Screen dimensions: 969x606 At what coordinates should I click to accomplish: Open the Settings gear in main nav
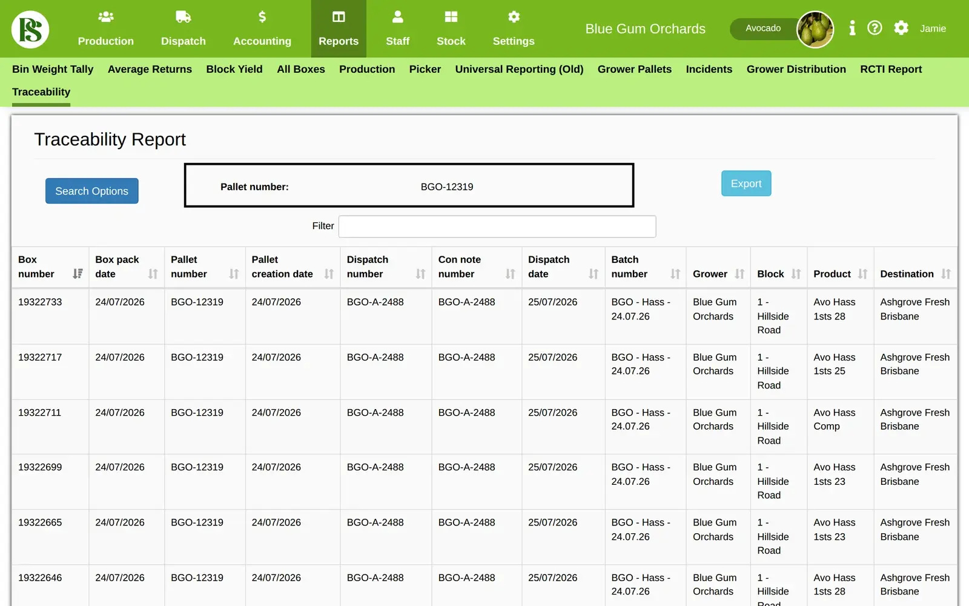pyautogui.click(x=514, y=16)
